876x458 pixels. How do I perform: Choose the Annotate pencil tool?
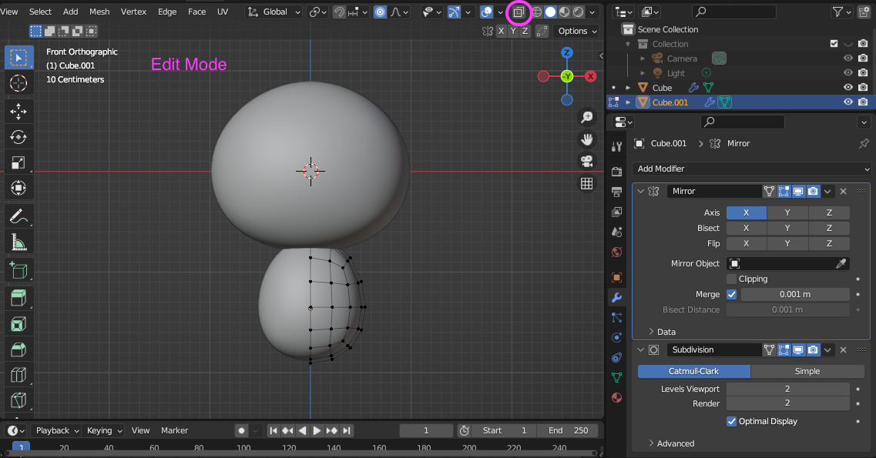tap(18, 217)
